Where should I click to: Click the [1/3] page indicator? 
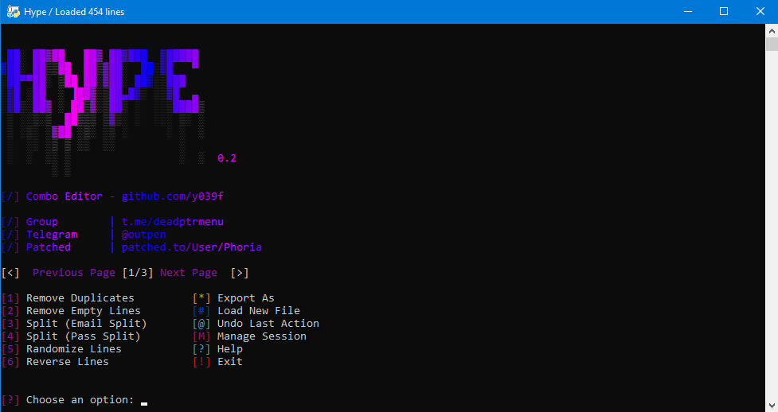(138, 273)
